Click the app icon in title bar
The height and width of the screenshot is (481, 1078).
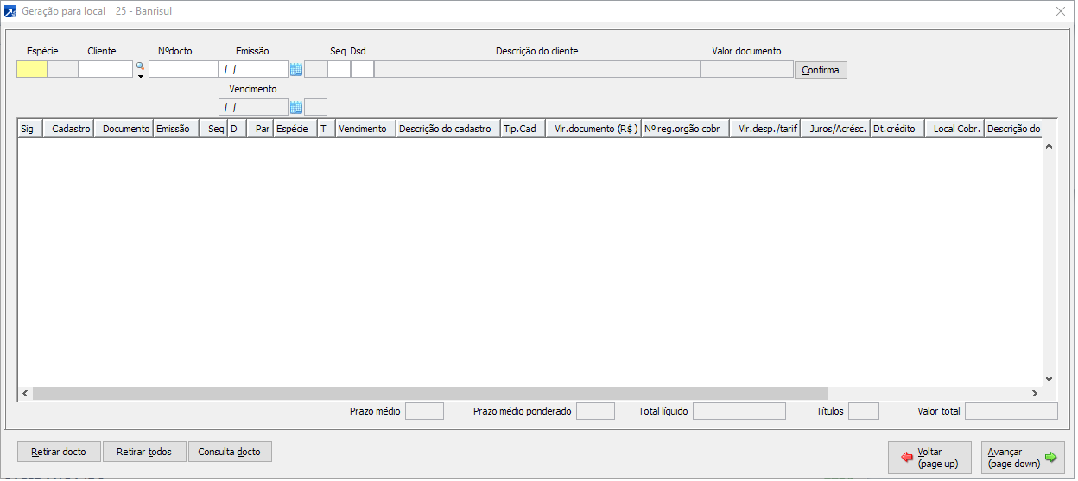(11, 12)
